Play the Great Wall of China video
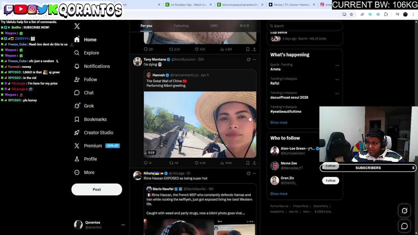This screenshot has width=418, height=235. (200, 125)
